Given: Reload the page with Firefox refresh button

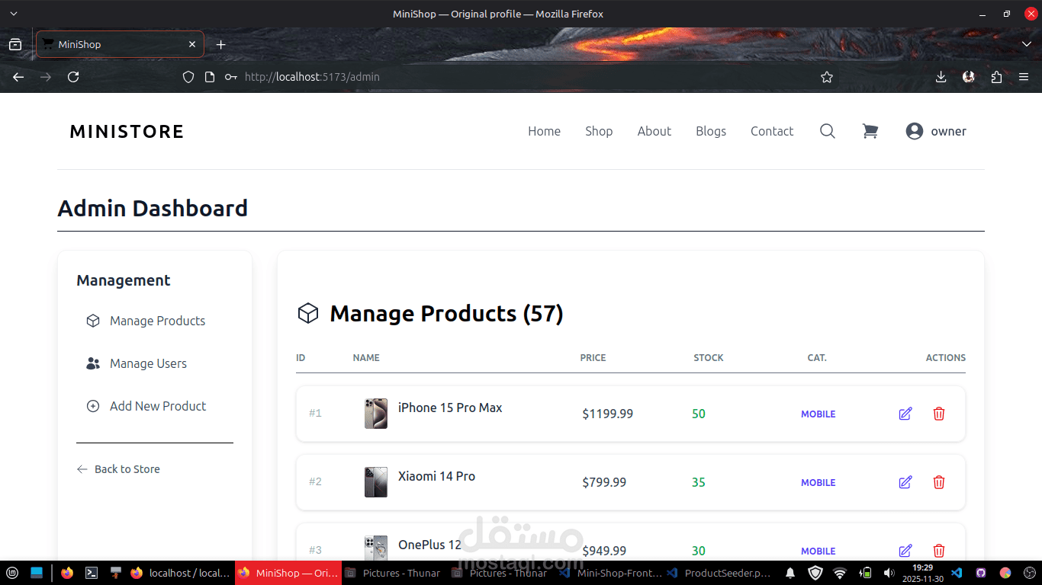Looking at the screenshot, I should point(73,77).
